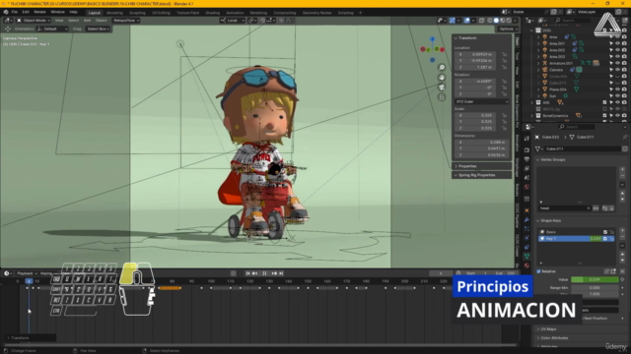Hide Area.001 in viewport with eye
Image resolution: width=631 pixels, height=354 pixels.
tap(617, 43)
